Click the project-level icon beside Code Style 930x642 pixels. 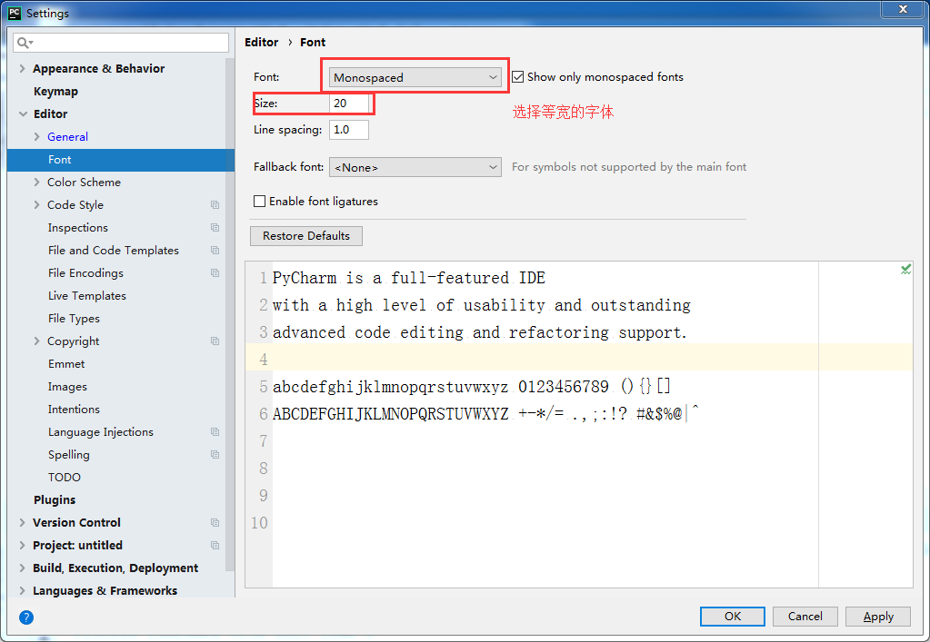click(215, 205)
